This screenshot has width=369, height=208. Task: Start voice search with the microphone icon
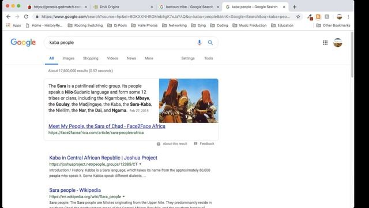coord(199,42)
